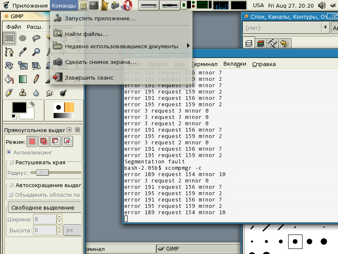This screenshot has height=254, width=338.
Task: Launch Opera browser from top panel
Action: tap(126, 6)
